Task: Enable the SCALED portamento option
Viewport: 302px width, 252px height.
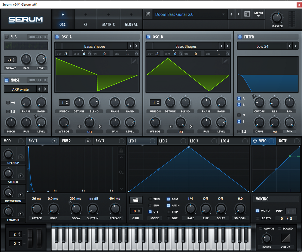Action: 280,228
